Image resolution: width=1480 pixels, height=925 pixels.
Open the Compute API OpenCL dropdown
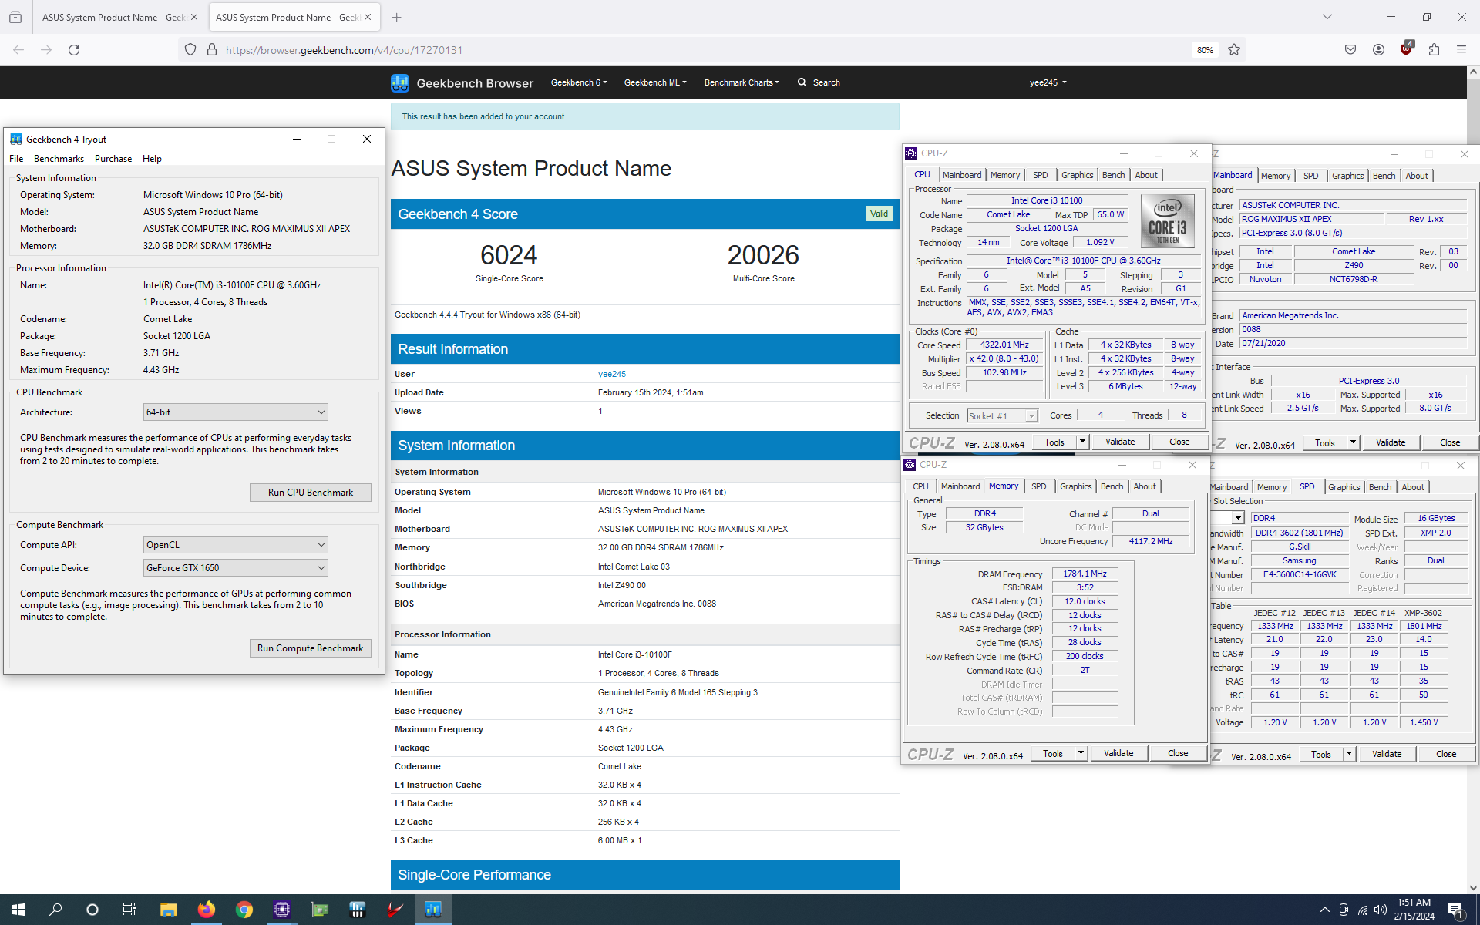coord(235,545)
